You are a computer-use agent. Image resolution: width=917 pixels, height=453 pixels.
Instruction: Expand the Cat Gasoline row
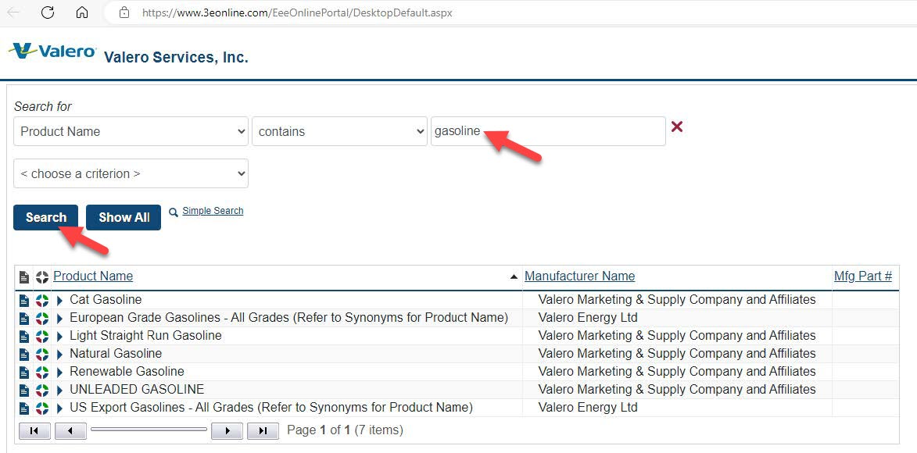coord(59,301)
